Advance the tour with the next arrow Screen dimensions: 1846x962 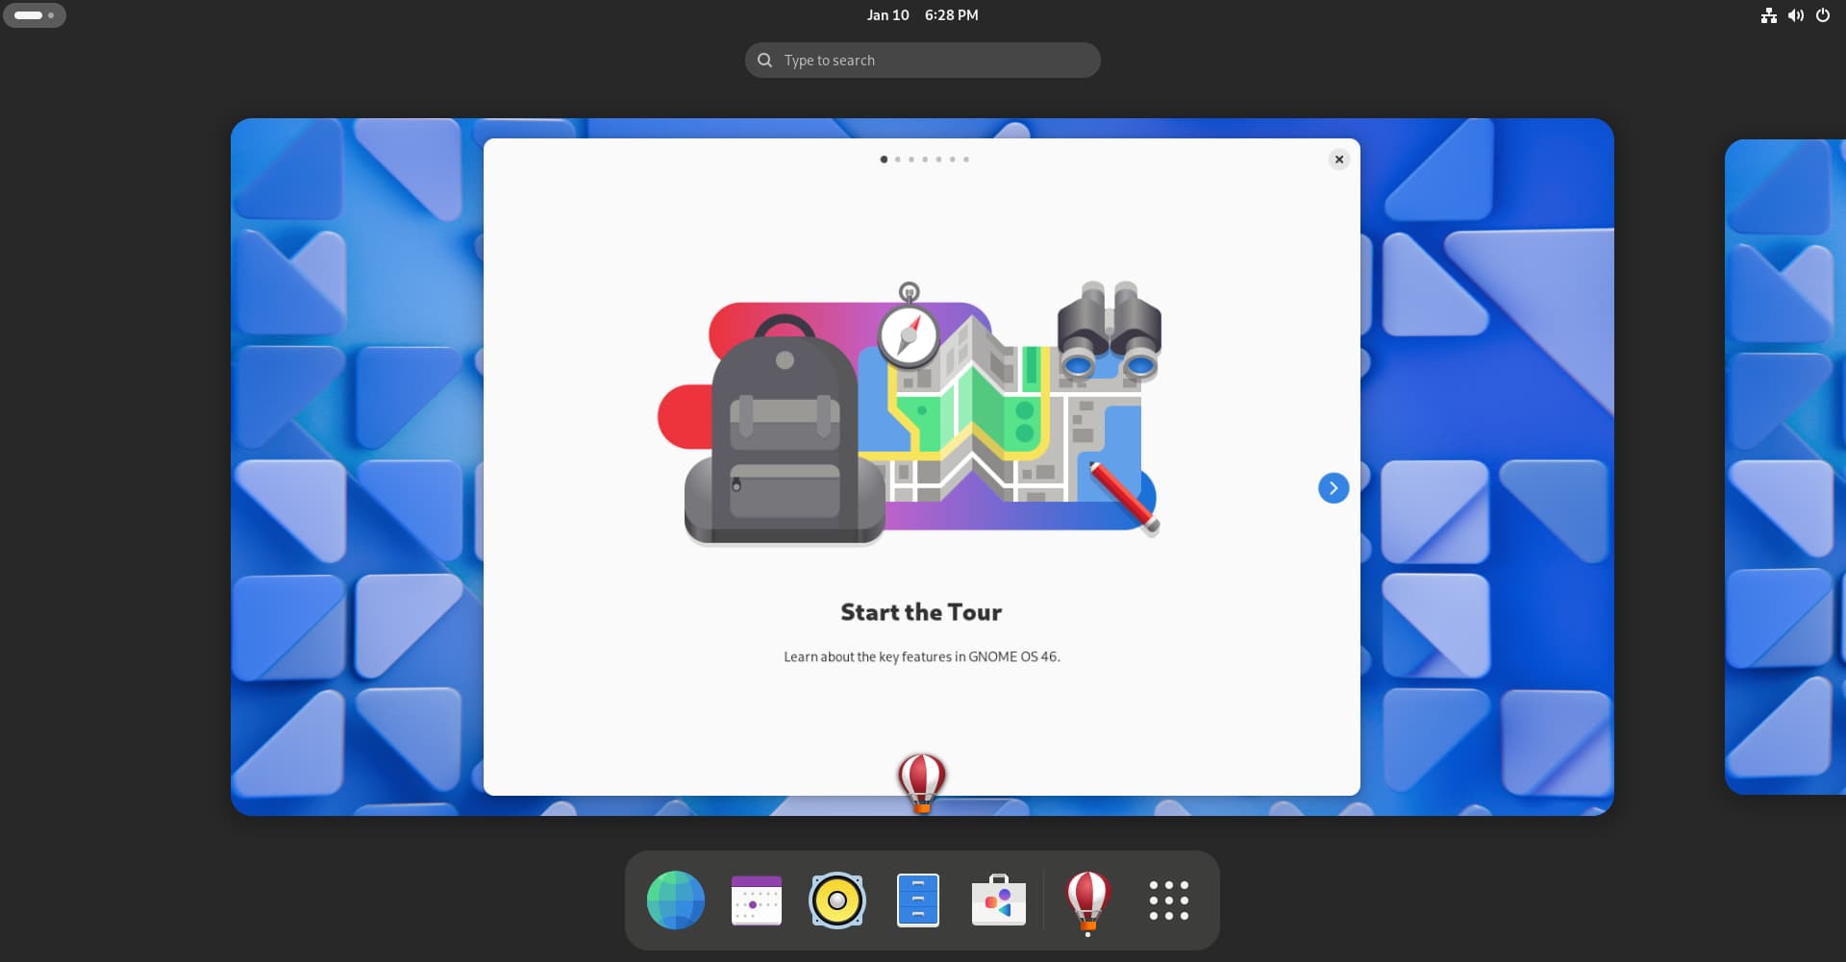pyautogui.click(x=1333, y=487)
